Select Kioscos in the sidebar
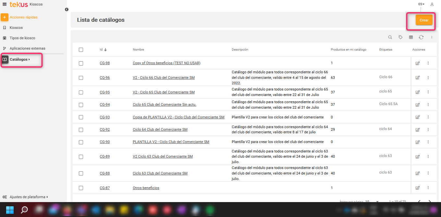 coord(17,27)
